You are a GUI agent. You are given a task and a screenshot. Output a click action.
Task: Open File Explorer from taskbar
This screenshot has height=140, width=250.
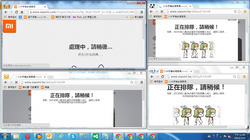[16, 136]
